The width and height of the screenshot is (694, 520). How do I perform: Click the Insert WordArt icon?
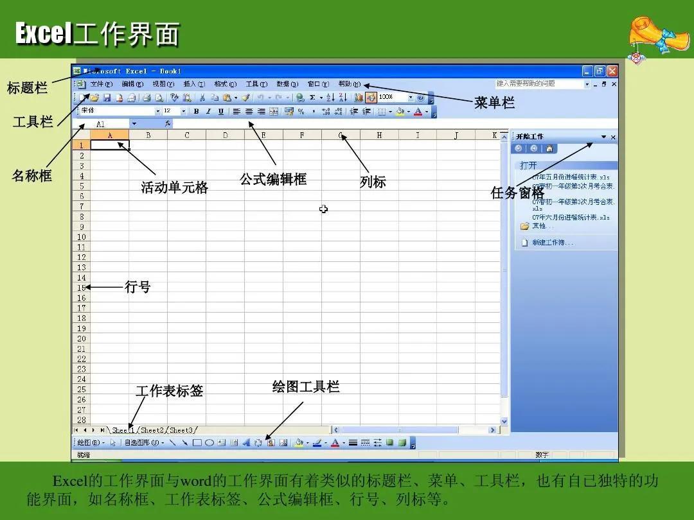coord(247,442)
